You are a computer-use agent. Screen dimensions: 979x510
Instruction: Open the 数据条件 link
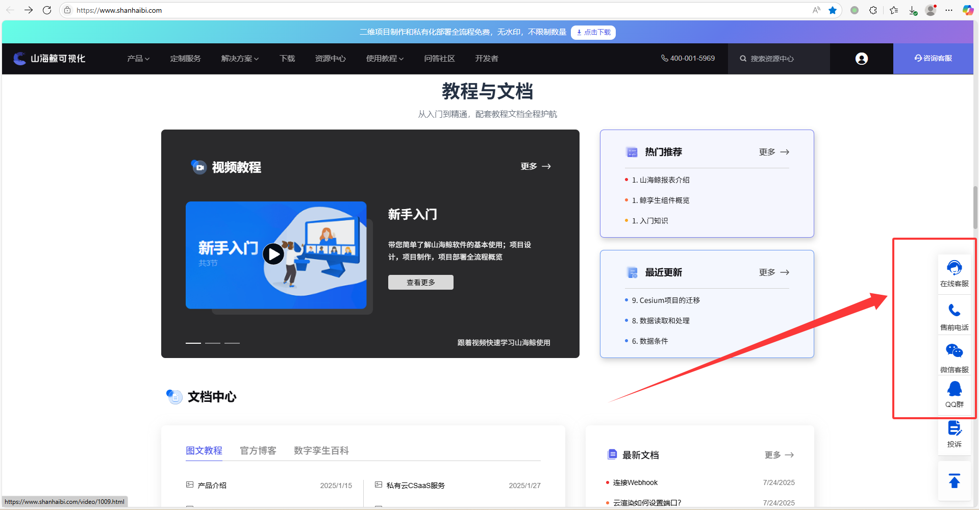tap(654, 341)
